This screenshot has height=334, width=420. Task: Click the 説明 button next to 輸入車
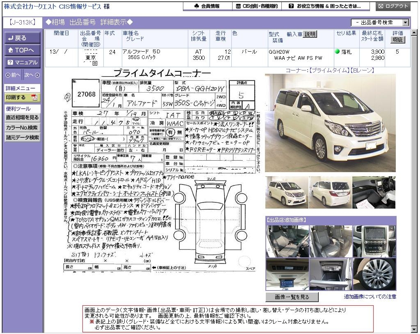point(310,34)
